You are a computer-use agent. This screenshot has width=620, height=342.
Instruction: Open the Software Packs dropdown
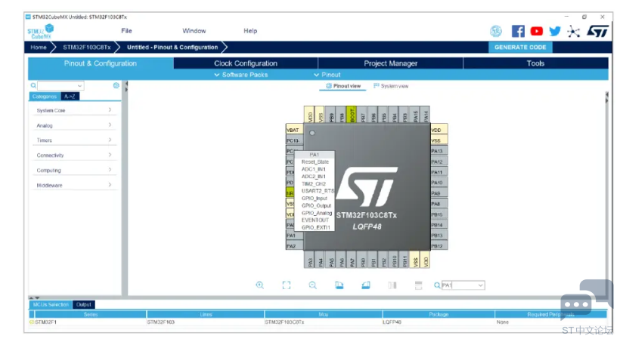[245, 75]
